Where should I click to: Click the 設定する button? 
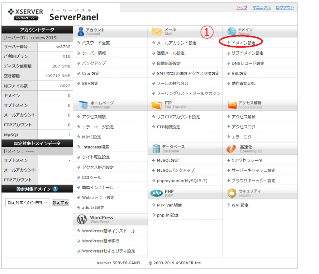(60, 203)
